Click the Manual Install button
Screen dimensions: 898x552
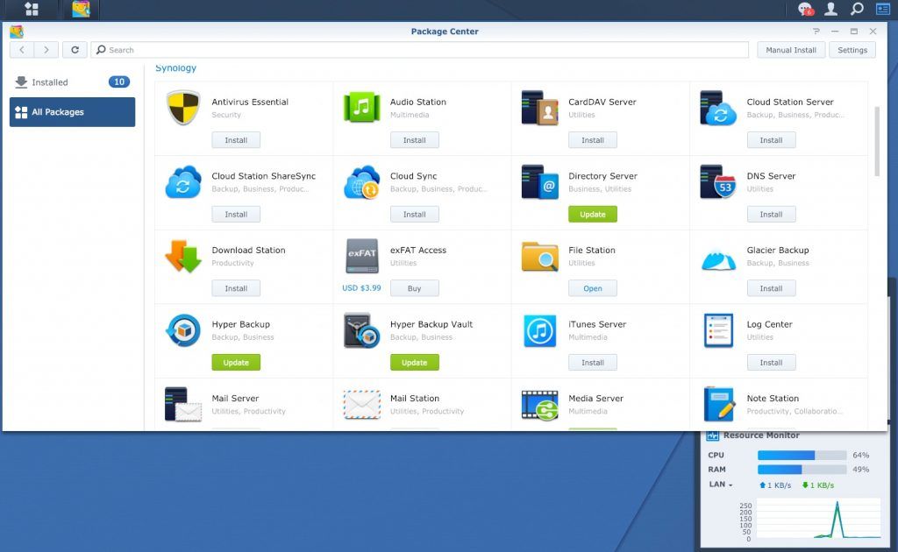(791, 50)
